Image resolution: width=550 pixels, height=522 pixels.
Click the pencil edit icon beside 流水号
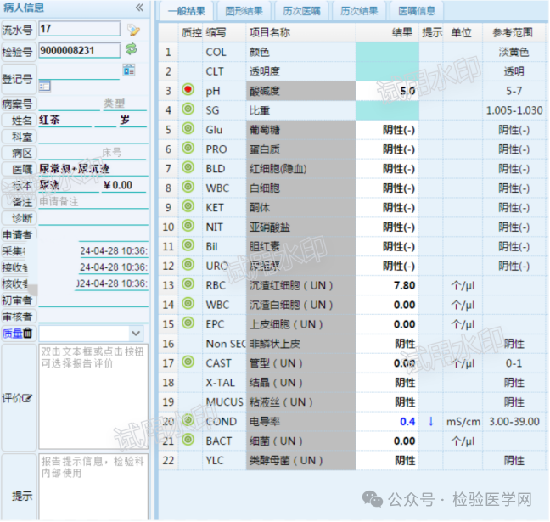click(133, 31)
